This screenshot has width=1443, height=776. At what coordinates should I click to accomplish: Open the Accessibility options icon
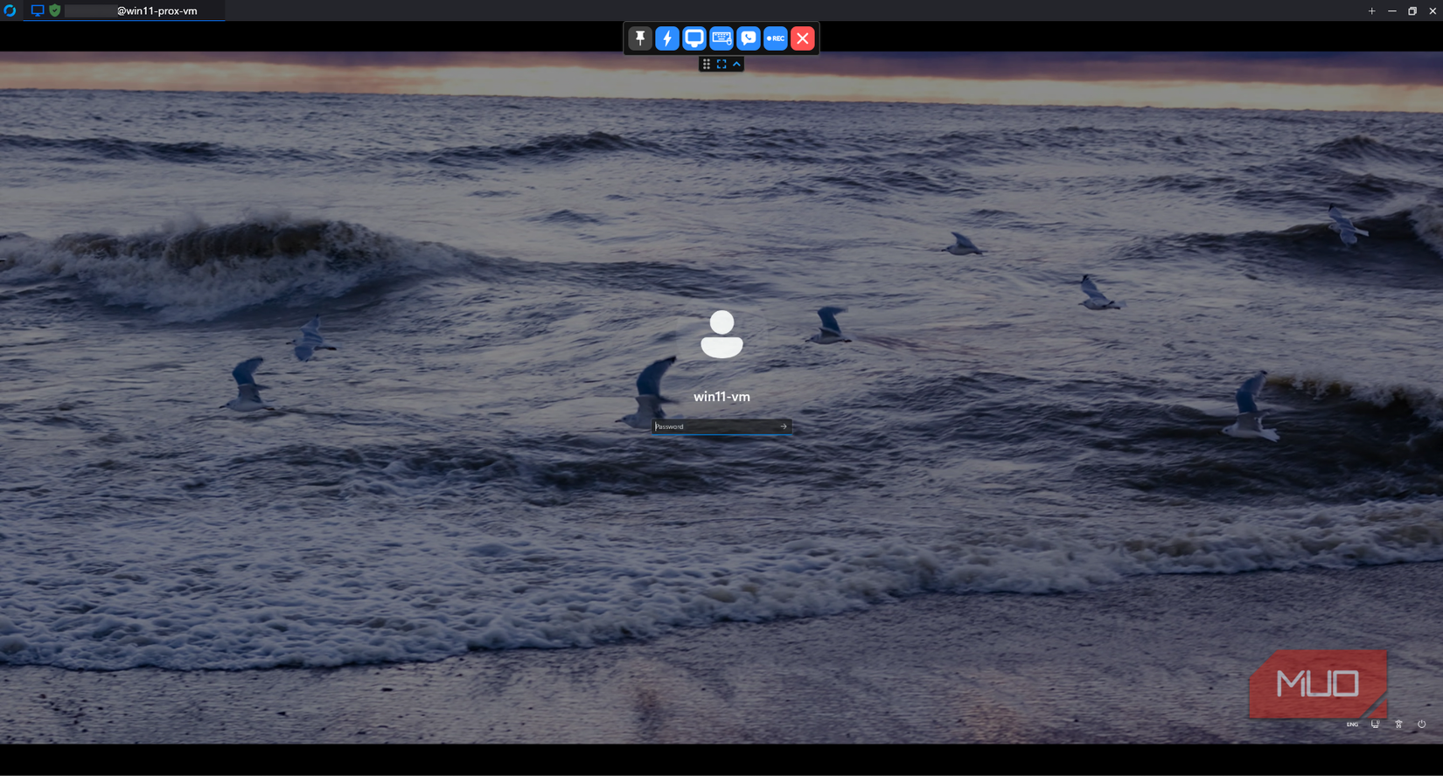(1398, 724)
